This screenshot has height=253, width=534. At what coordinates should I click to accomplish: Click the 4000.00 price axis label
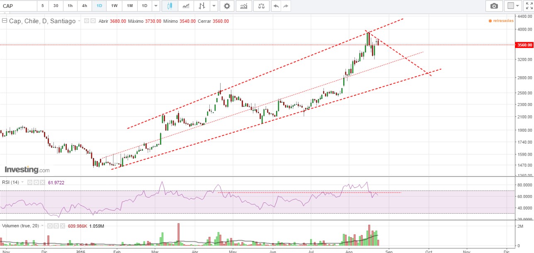click(524, 29)
